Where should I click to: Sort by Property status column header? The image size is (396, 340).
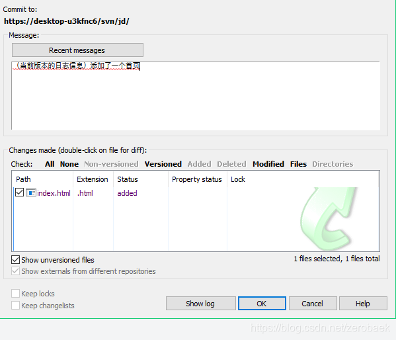[198, 179]
